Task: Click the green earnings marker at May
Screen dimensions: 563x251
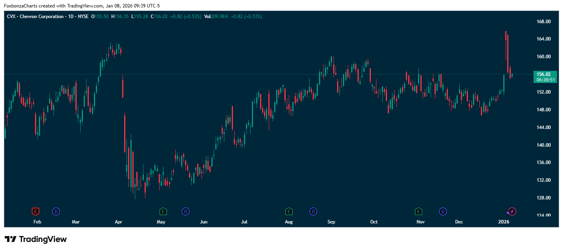Action: click(163, 212)
